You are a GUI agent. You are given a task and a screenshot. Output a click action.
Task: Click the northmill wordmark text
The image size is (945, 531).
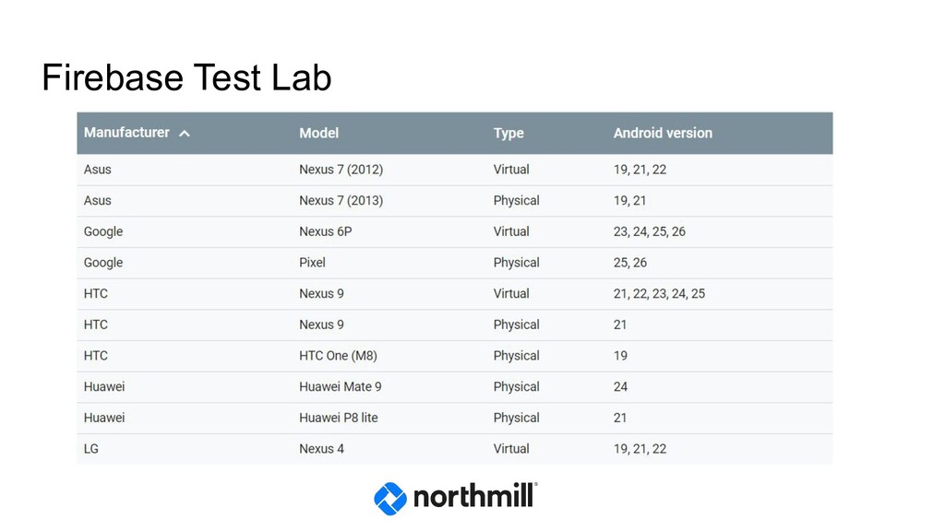[473, 498]
